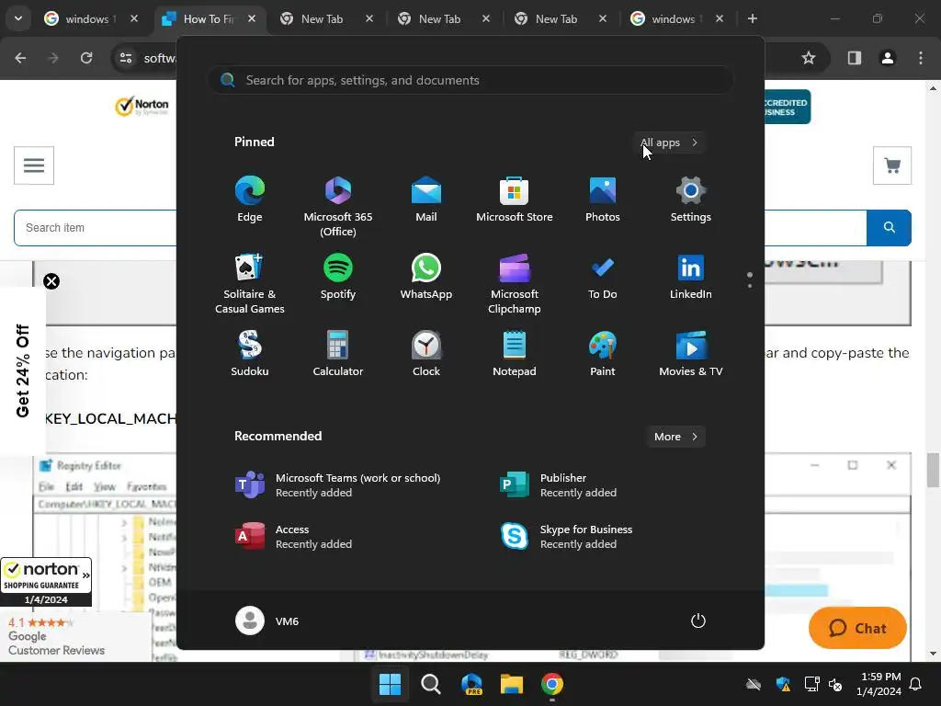Open Windows Security shield tray icon
This screenshot has height=706, width=941.
tap(783, 684)
